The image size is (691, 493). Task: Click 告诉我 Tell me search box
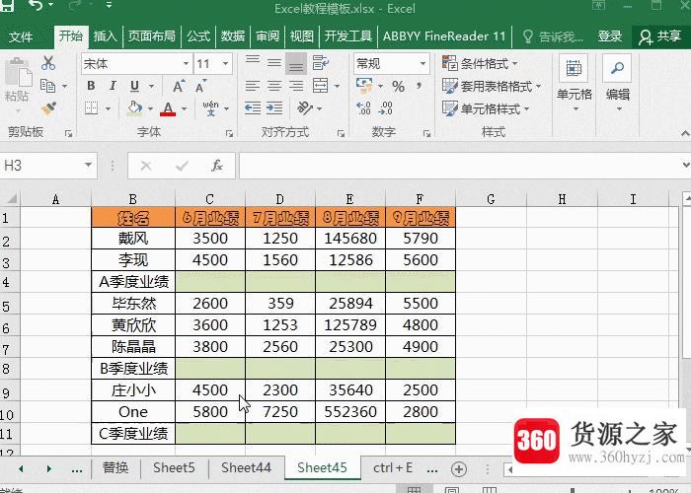pos(553,36)
